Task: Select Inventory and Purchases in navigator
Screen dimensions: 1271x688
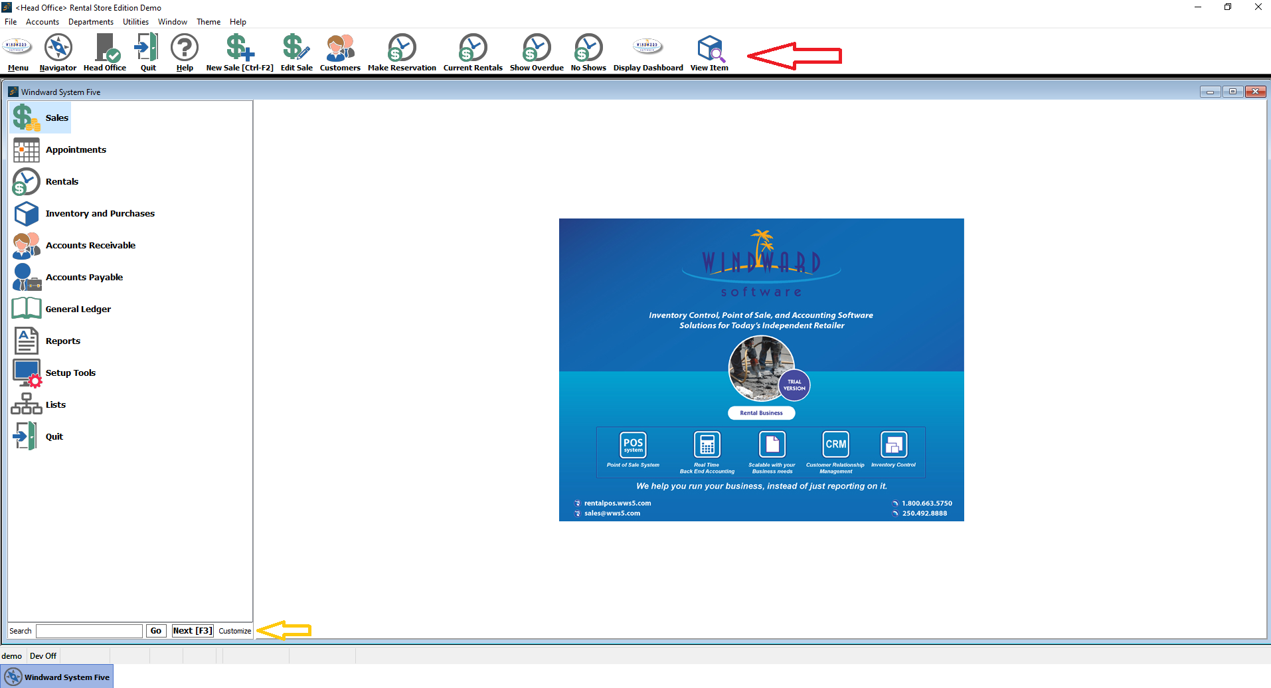Action: (x=84, y=214)
